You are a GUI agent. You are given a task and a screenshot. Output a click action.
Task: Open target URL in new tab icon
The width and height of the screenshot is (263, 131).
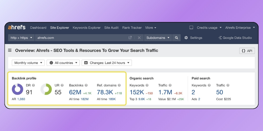130,38
